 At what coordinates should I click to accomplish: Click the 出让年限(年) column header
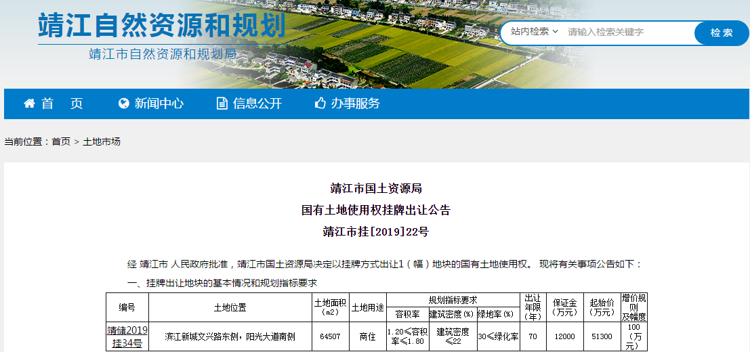coord(533,307)
